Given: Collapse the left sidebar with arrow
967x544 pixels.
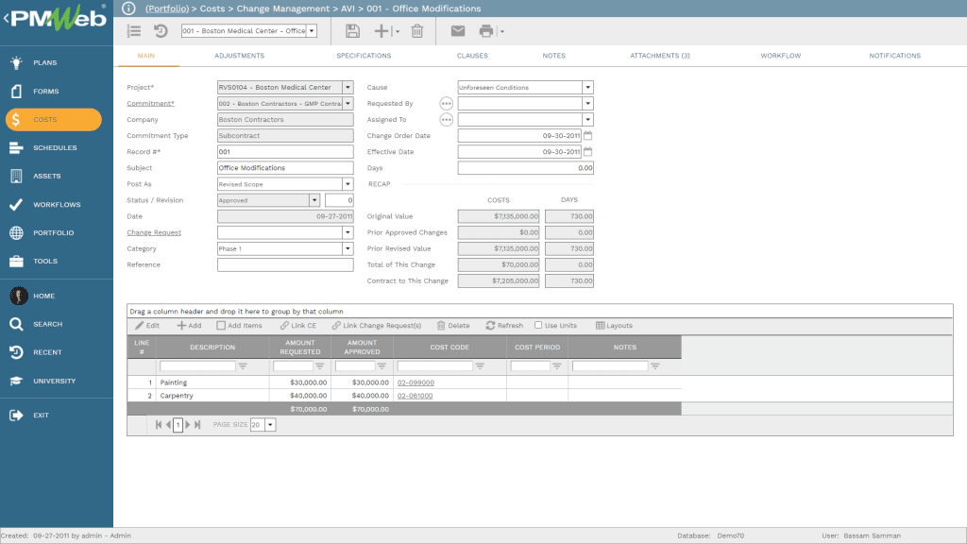Looking at the screenshot, I should click(5, 19).
